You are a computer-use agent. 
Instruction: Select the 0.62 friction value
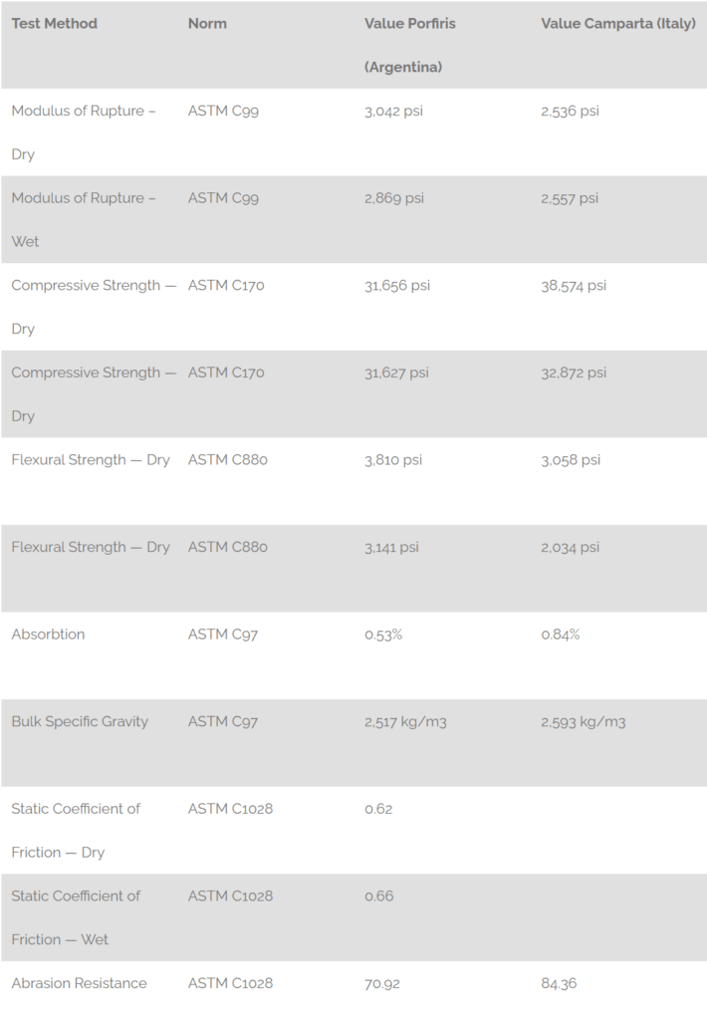point(378,809)
